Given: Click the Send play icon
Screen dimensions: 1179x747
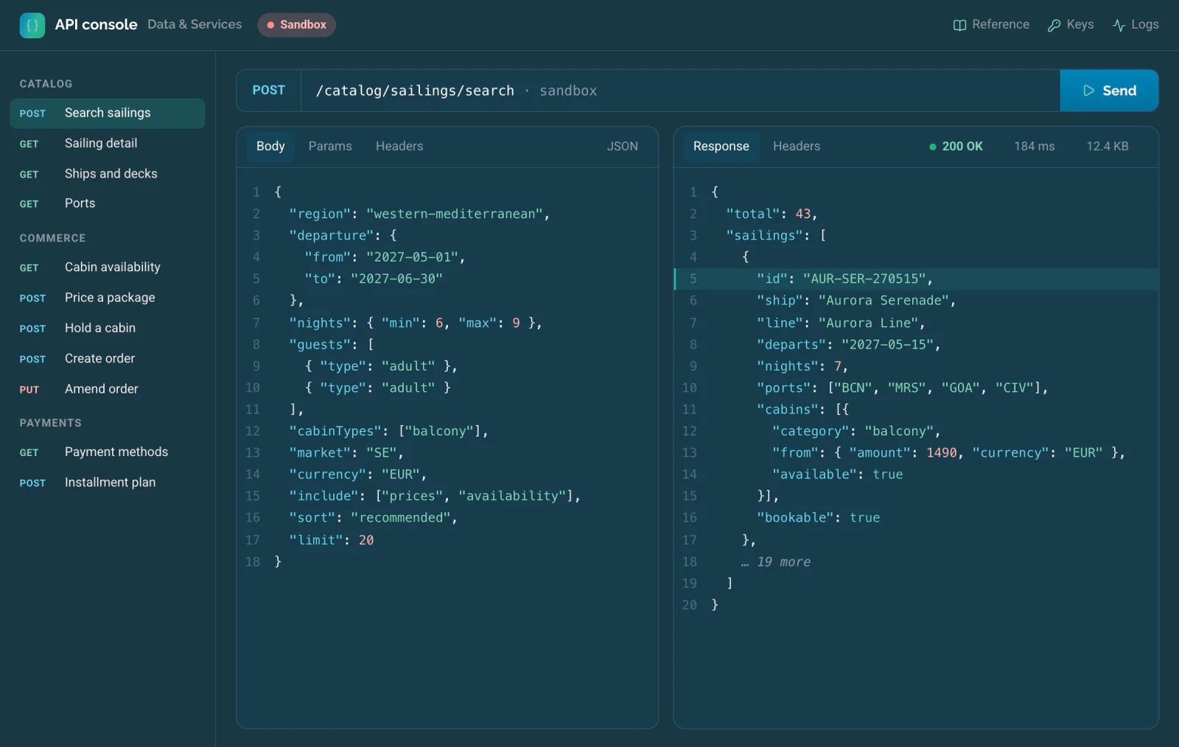Looking at the screenshot, I should click(1088, 91).
